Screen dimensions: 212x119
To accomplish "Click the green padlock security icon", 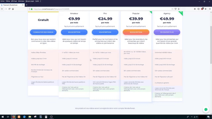I will click(x=32, y=9).
